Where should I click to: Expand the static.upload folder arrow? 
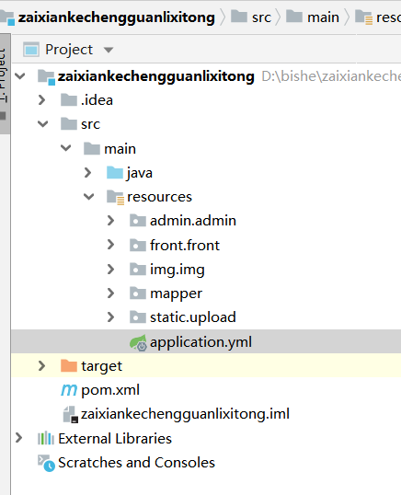(x=110, y=317)
